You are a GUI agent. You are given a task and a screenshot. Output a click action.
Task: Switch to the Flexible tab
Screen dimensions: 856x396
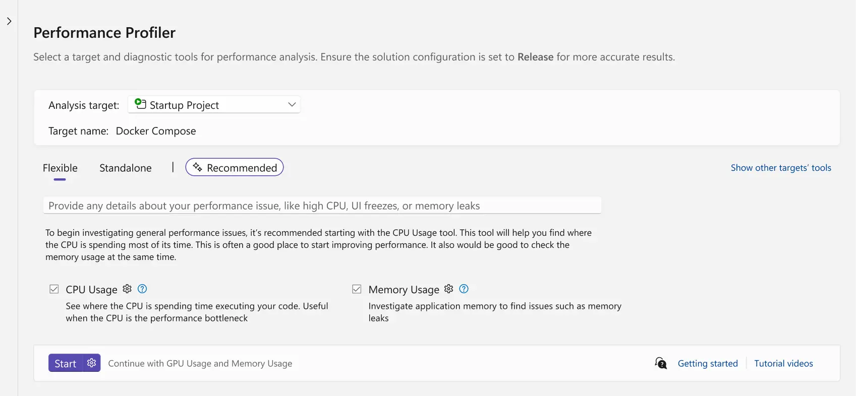(x=60, y=168)
